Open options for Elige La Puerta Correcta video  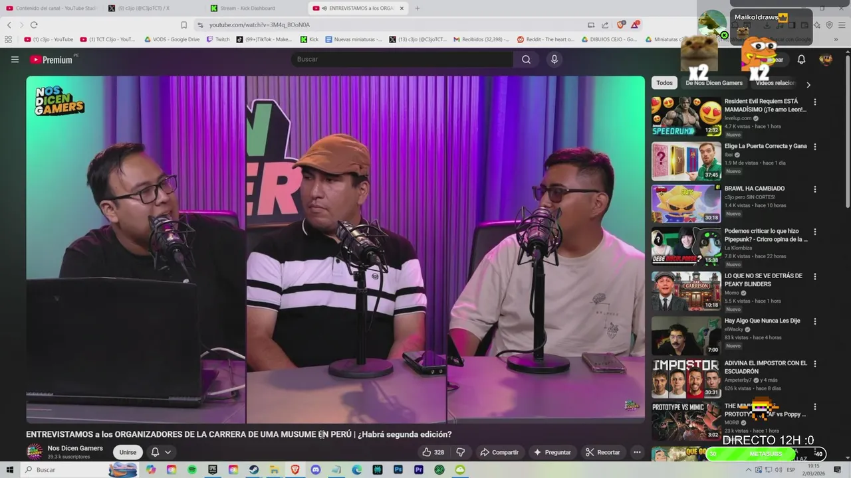coord(815,147)
